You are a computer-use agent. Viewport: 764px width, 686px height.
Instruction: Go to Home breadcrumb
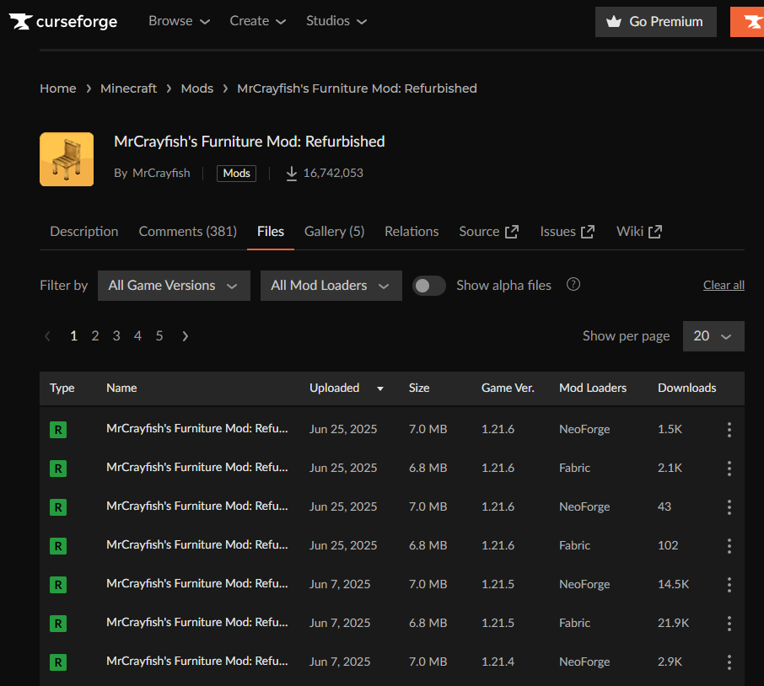point(58,88)
